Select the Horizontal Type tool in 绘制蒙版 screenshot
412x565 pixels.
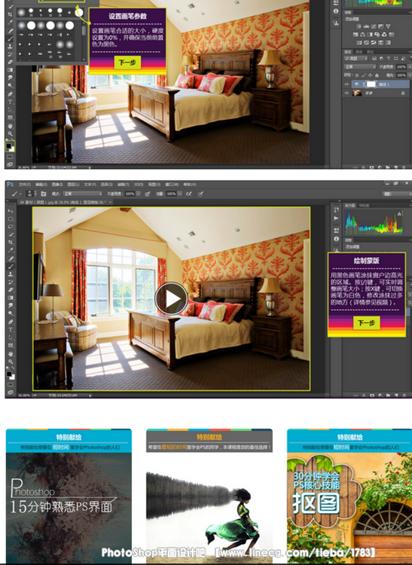[x=11, y=330]
